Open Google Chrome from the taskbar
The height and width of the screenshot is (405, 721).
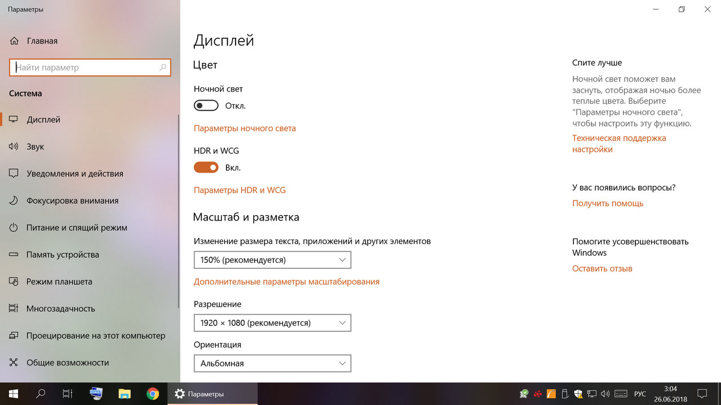(x=153, y=394)
